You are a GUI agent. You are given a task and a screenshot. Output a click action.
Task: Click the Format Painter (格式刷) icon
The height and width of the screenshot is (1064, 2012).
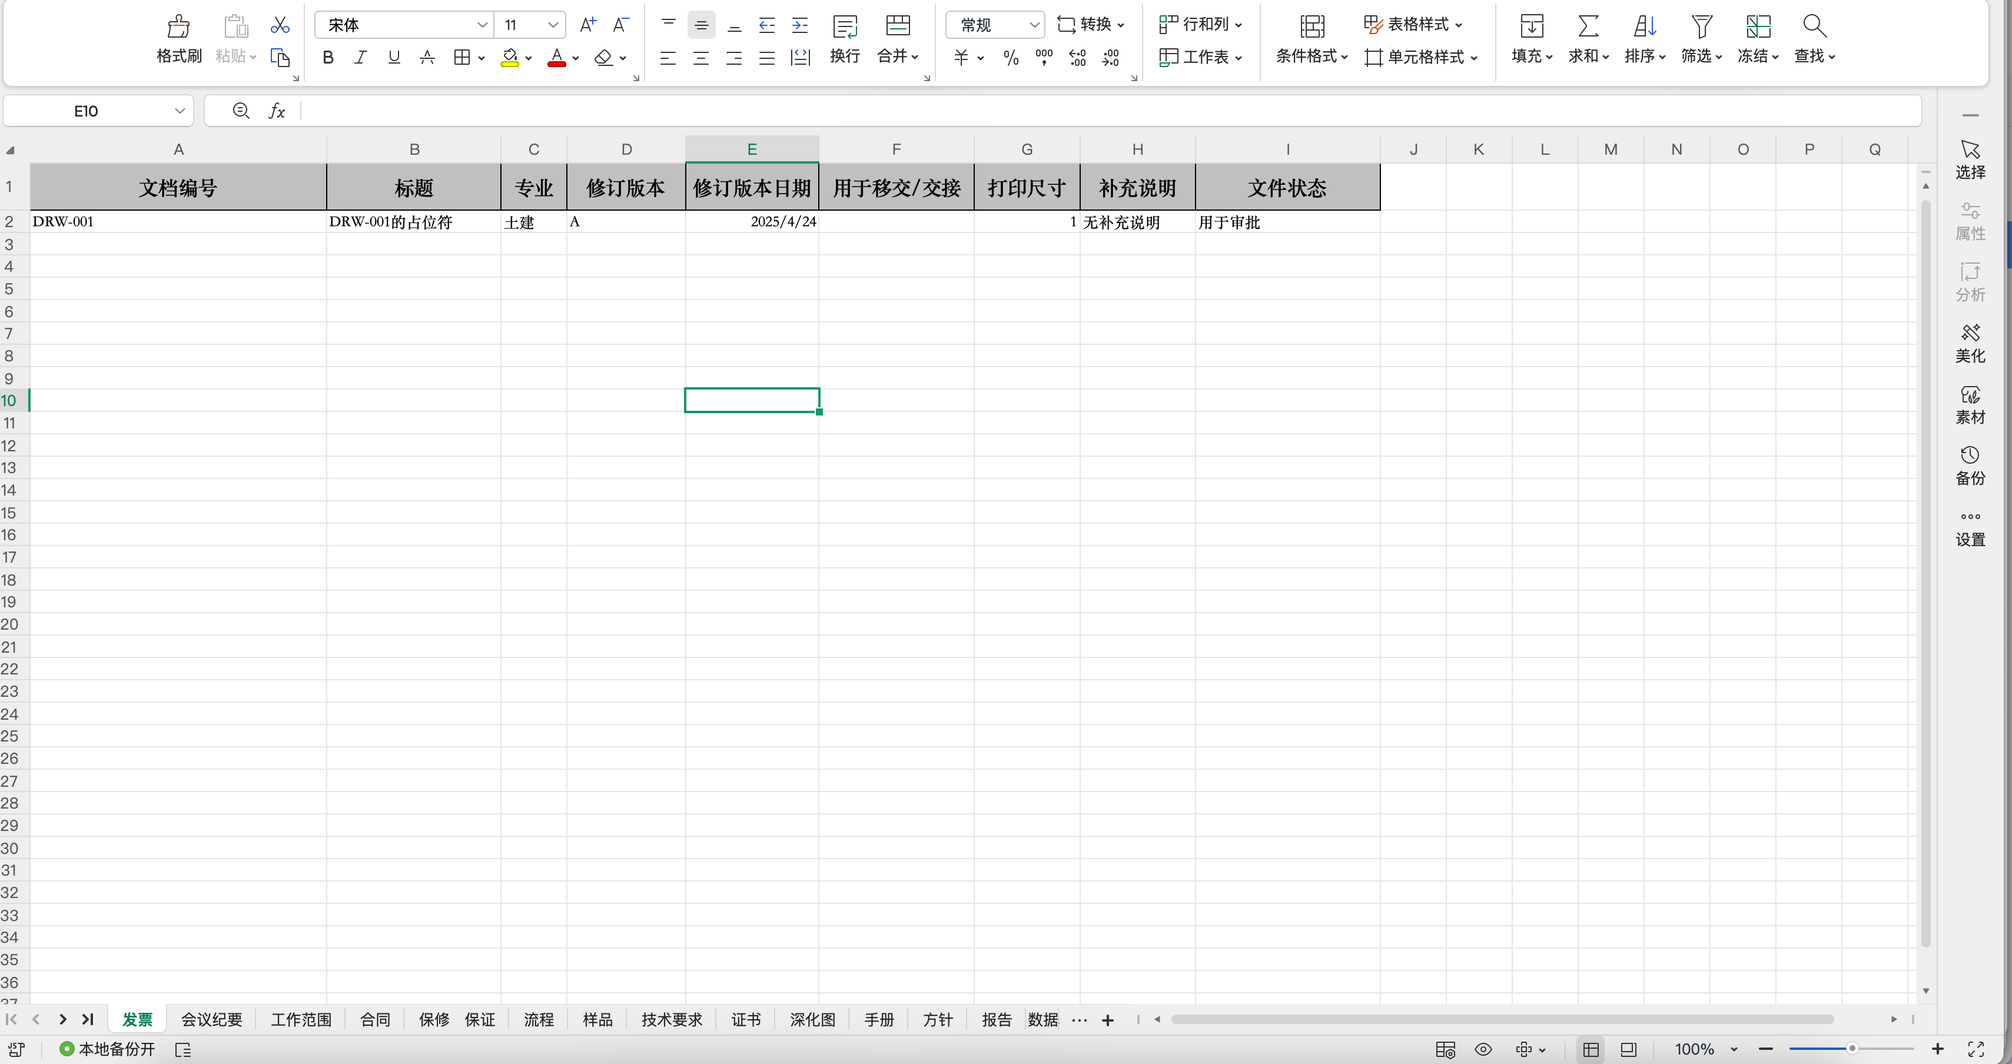(179, 27)
